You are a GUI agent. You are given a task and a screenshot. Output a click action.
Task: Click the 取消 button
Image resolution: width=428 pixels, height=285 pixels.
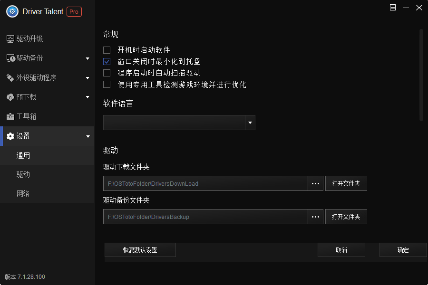point(341,250)
